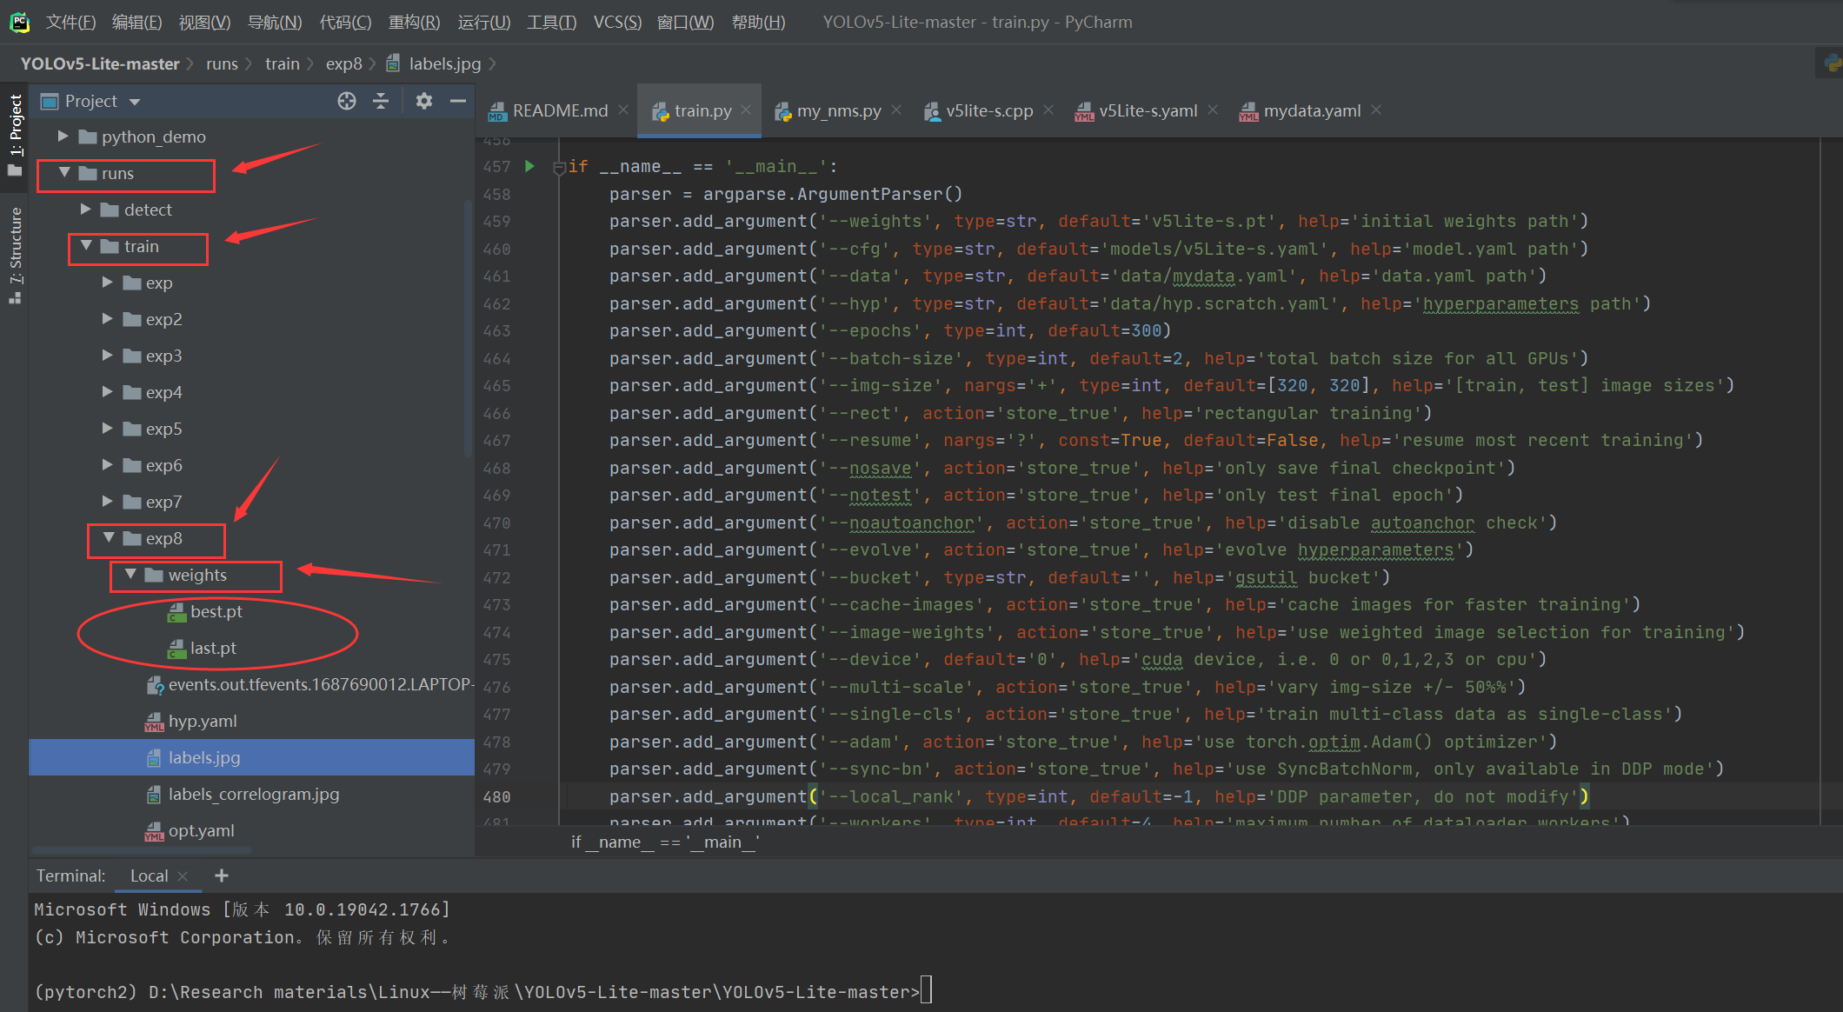Close the train.py editor tab
Image resolution: width=1843 pixels, height=1012 pixels.
click(746, 110)
